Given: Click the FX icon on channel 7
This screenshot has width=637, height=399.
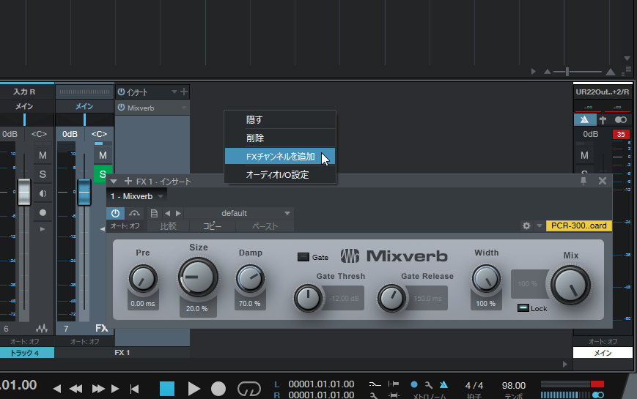Looking at the screenshot, I should tap(102, 328).
